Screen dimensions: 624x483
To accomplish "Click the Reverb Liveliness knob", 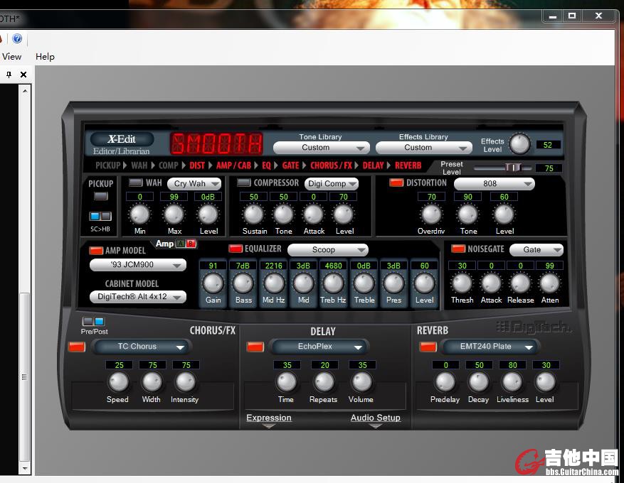I will [x=512, y=382].
